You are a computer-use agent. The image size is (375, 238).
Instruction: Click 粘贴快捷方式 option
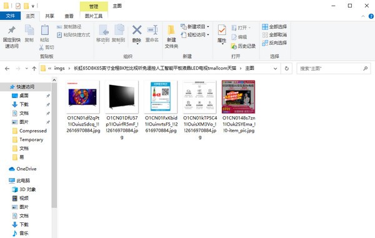74,35
